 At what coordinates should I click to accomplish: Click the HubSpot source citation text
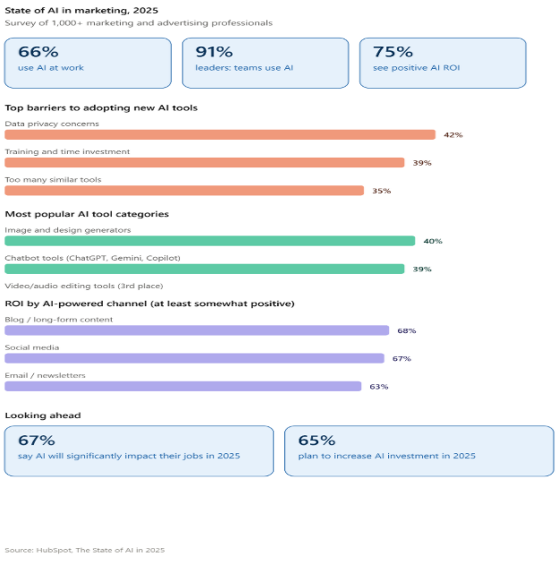[85, 551]
